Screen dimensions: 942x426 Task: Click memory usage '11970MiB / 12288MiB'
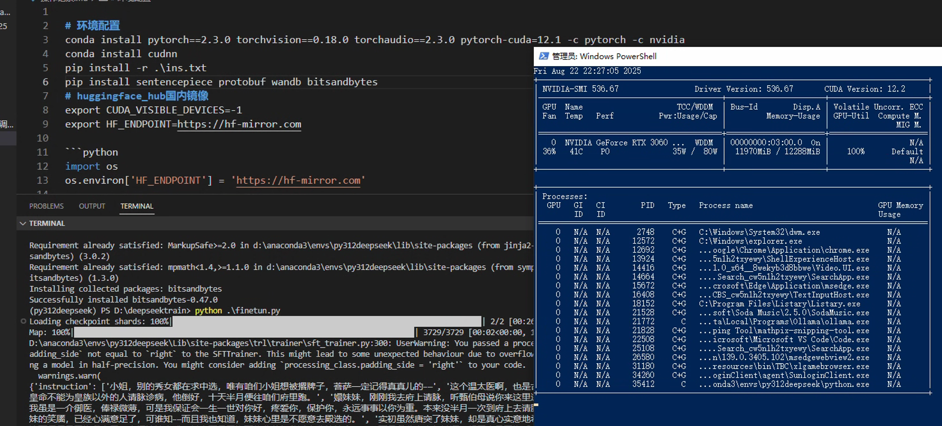777,152
